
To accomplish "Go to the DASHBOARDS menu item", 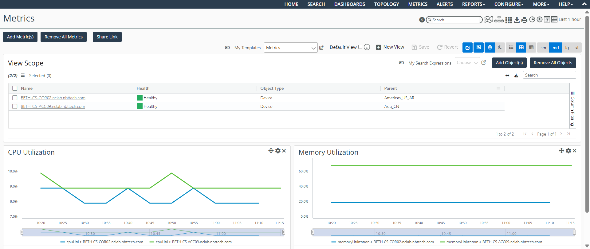I will [349, 4].
